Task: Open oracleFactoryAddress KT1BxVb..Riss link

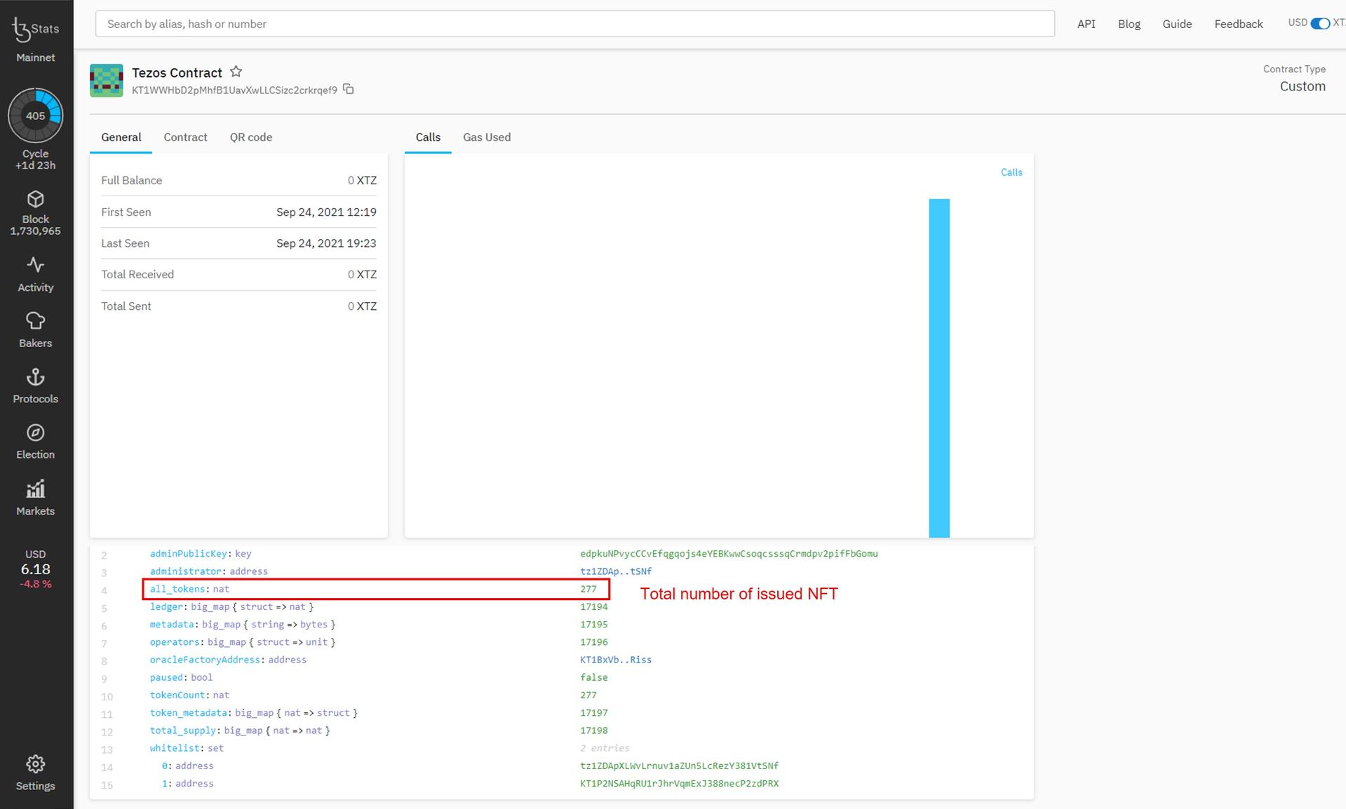Action: [615, 660]
